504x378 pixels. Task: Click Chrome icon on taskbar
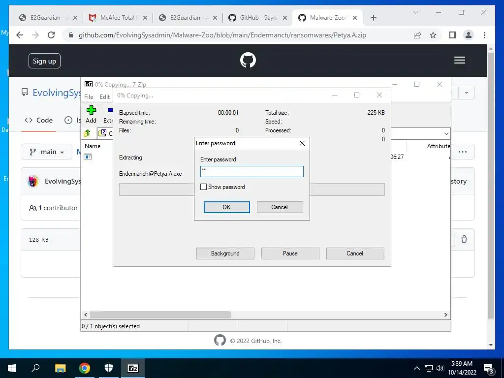point(84,368)
